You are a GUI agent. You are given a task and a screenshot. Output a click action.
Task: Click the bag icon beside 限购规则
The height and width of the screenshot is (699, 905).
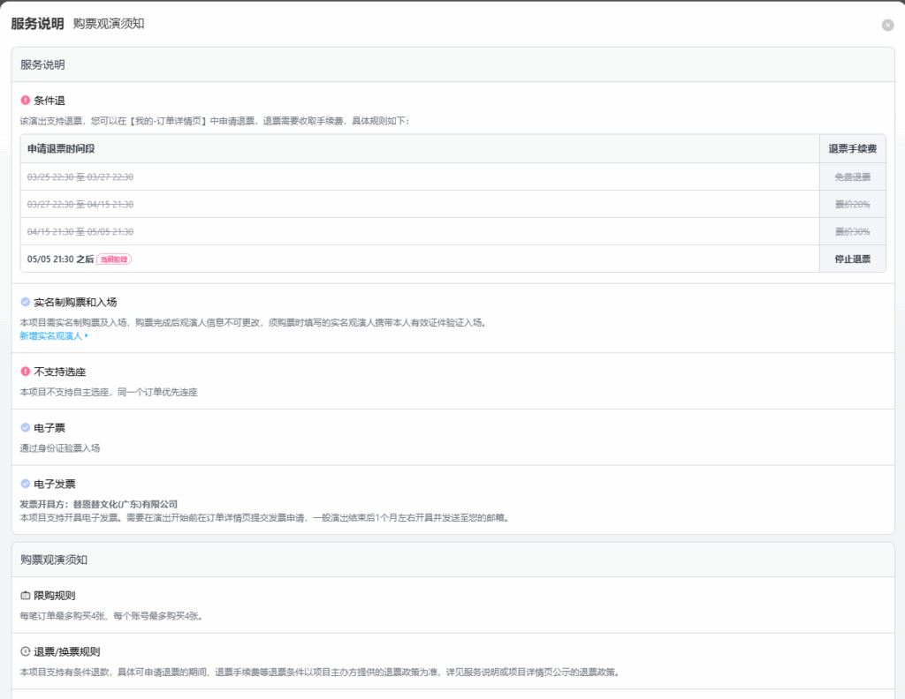pyautogui.click(x=25, y=596)
